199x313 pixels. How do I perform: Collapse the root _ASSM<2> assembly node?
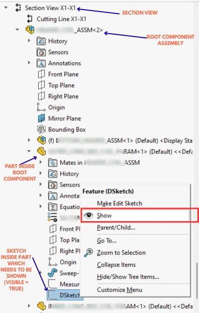(x=18, y=30)
